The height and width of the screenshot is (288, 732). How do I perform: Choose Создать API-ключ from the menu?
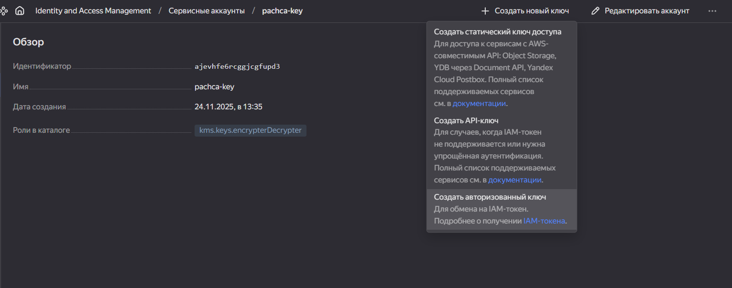(x=466, y=120)
